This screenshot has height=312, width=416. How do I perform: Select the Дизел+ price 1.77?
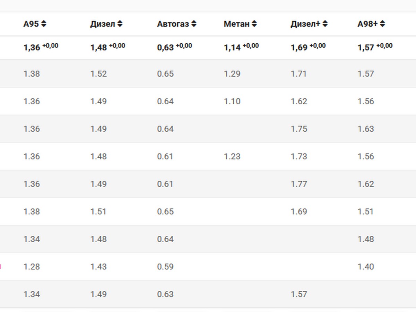click(299, 184)
